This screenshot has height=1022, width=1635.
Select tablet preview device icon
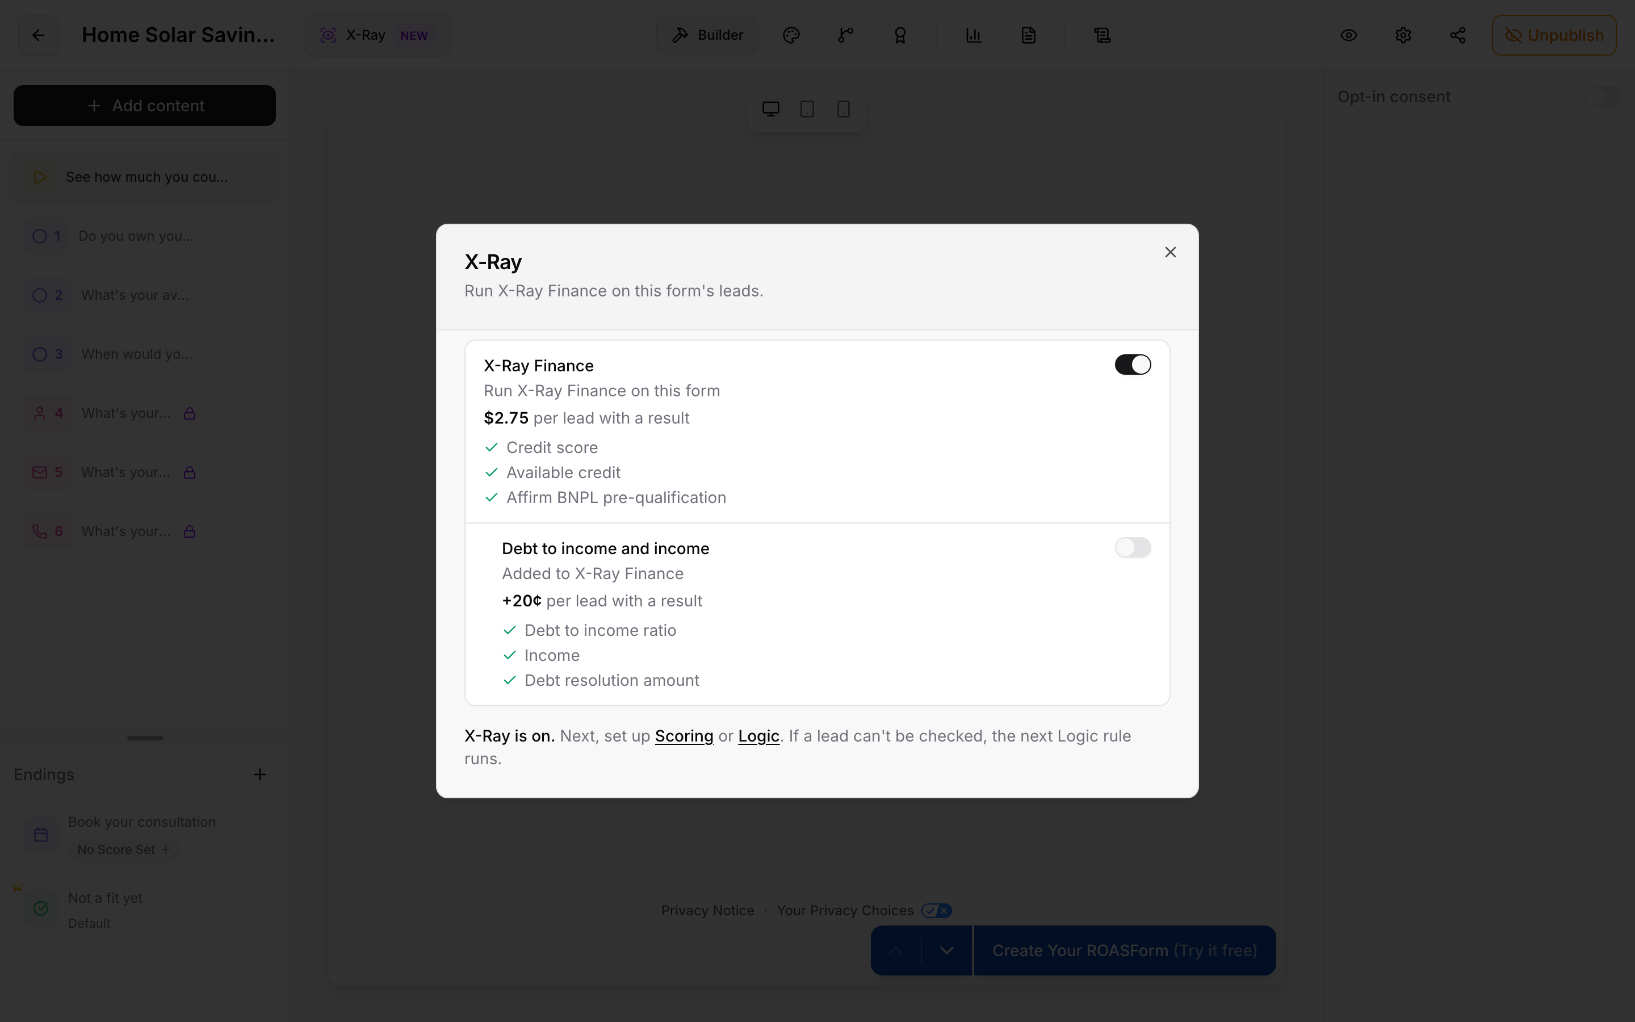pyautogui.click(x=807, y=109)
